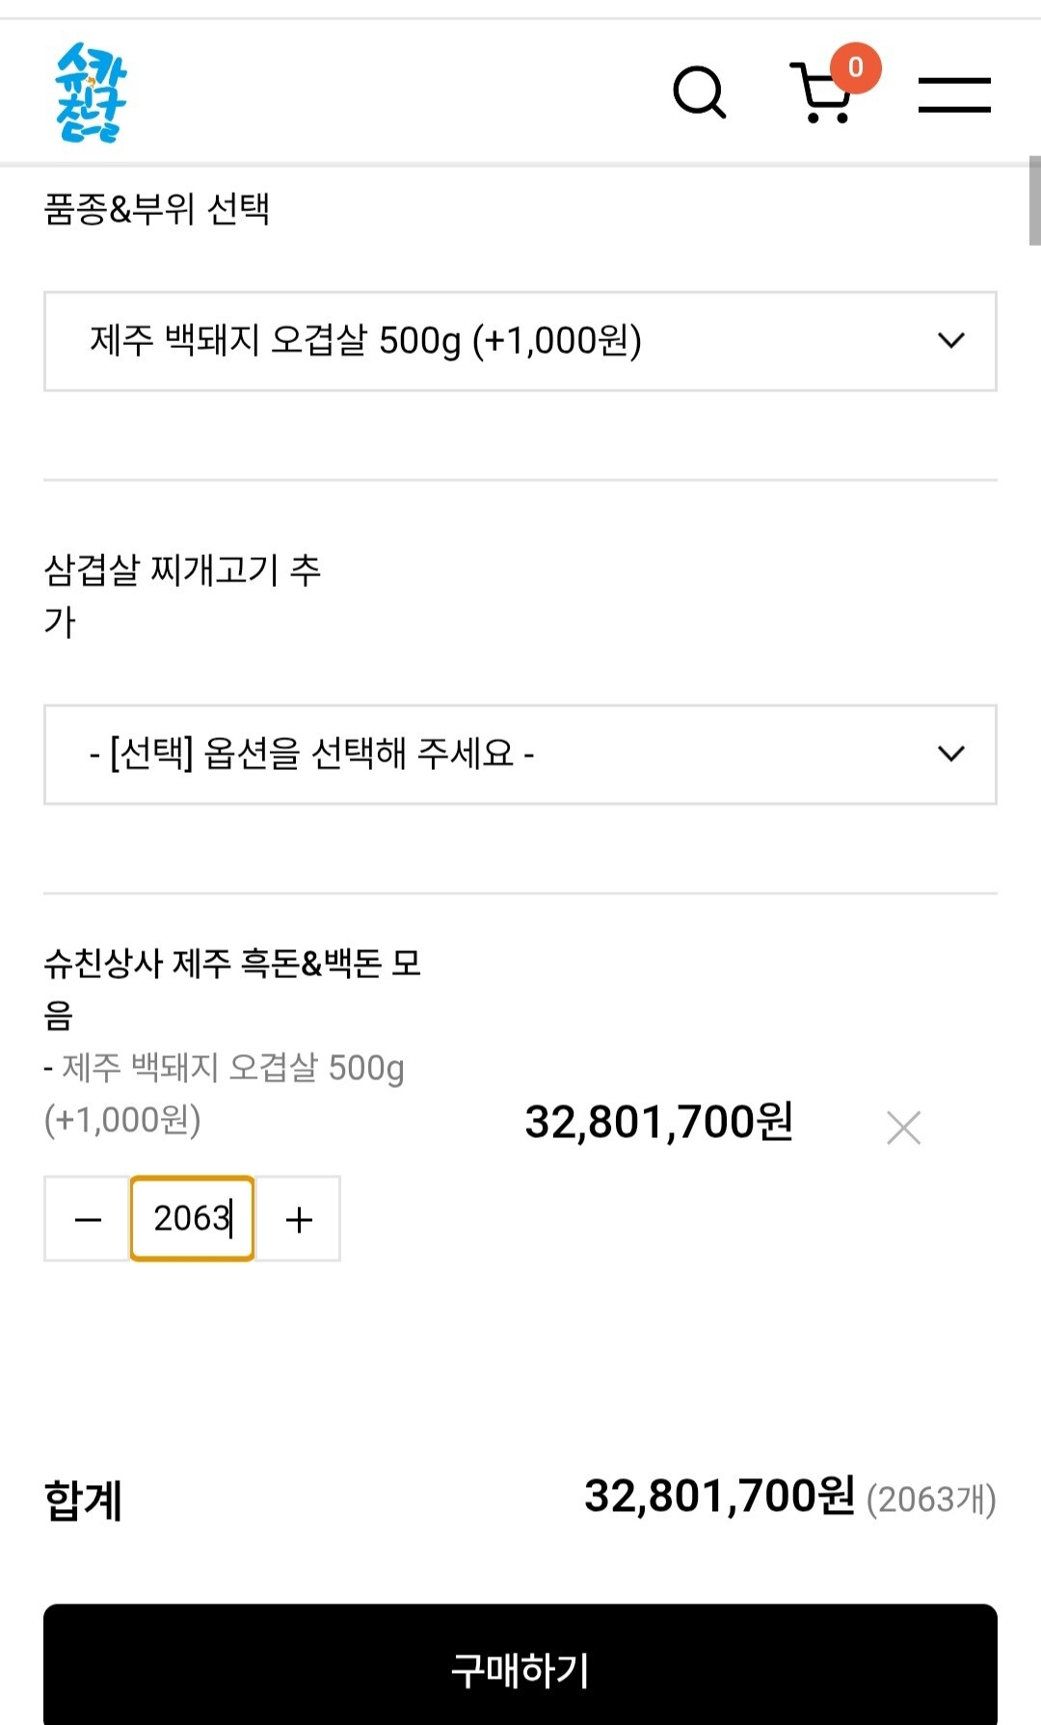Click the gray selected-option text under product name
The image size is (1041, 1725).
(x=224, y=1093)
